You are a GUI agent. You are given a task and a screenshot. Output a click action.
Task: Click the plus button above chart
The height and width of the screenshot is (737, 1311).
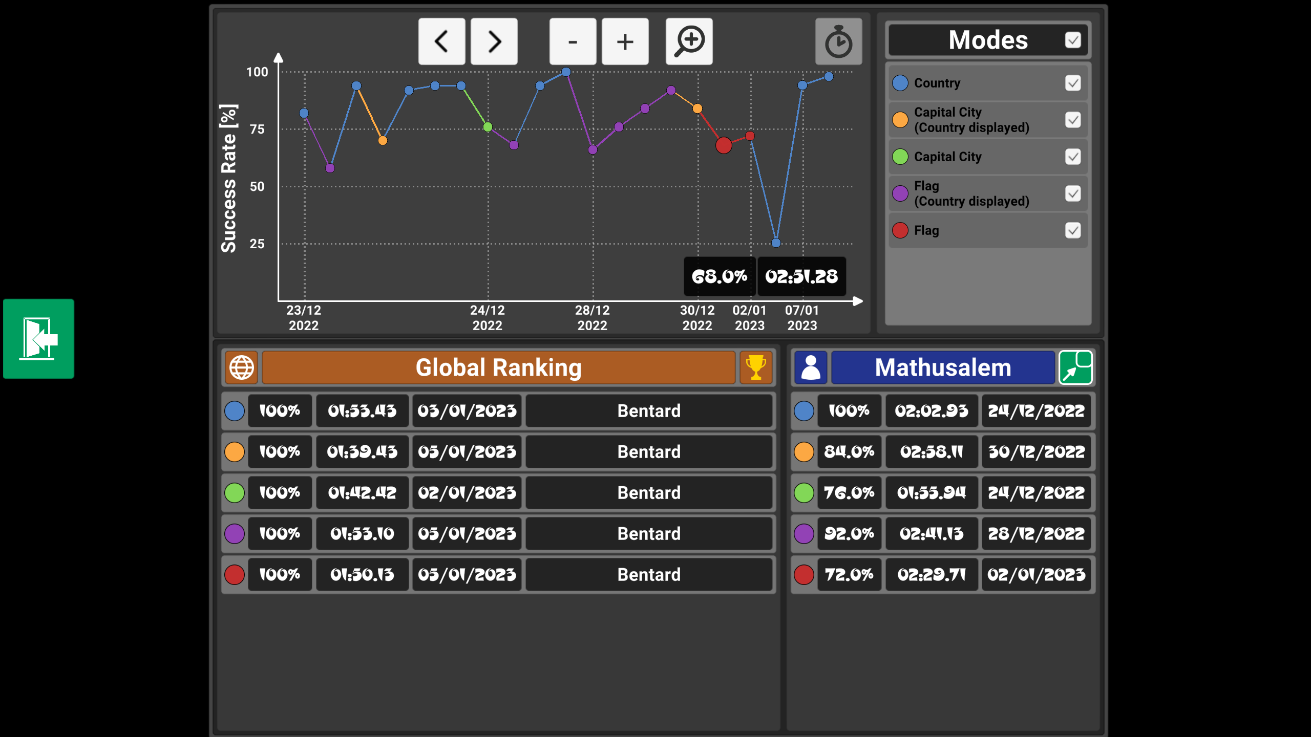click(x=625, y=41)
